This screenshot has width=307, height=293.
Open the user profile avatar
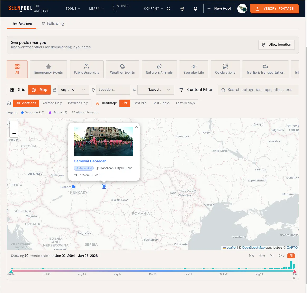(x=242, y=9)
